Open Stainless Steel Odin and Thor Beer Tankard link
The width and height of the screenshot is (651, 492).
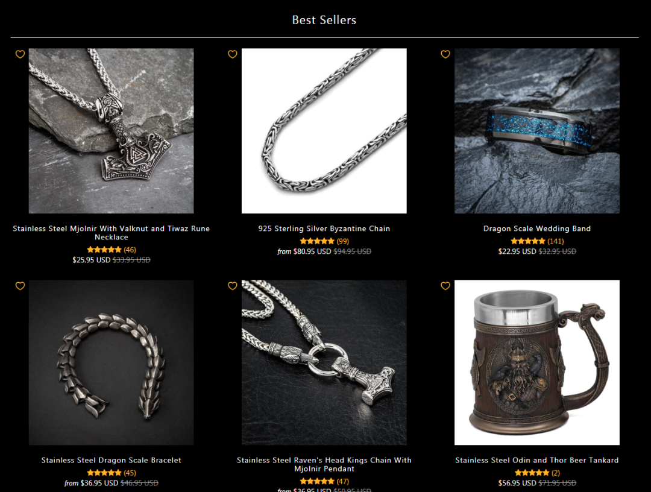[x=537, y=461]
